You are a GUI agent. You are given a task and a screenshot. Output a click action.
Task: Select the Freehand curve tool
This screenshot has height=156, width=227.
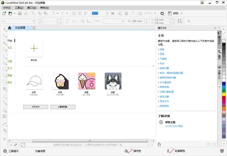[5, 57]
